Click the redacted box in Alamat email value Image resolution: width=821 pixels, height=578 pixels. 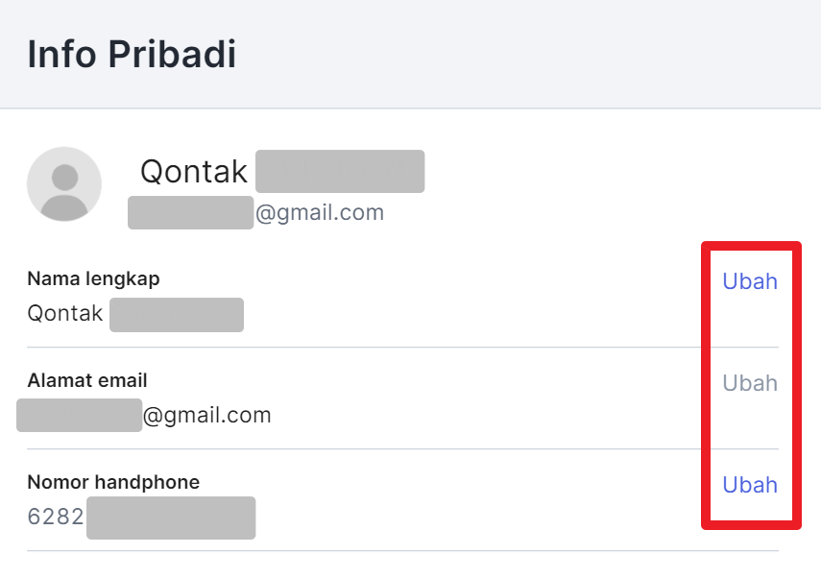[79, 415]
